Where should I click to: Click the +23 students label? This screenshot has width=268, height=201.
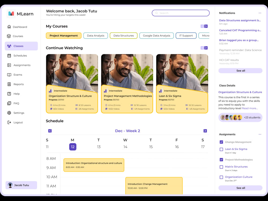pyautogui.click(x=252, y=117)
